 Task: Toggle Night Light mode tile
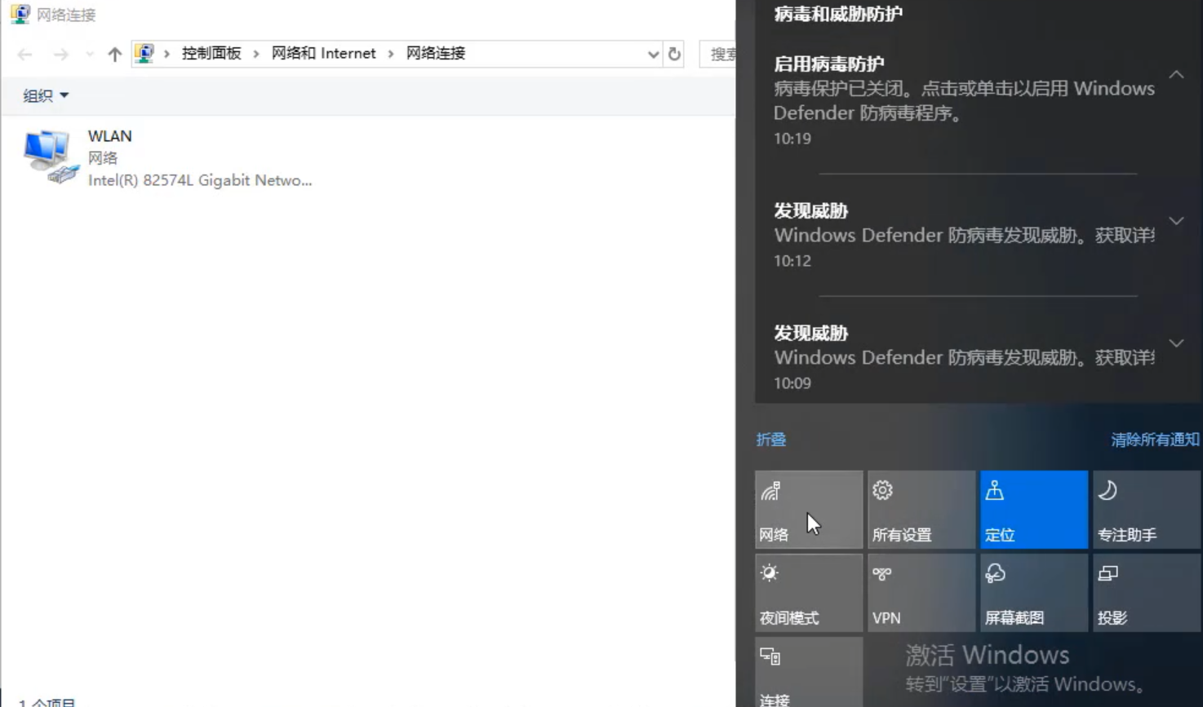[808, 593]
